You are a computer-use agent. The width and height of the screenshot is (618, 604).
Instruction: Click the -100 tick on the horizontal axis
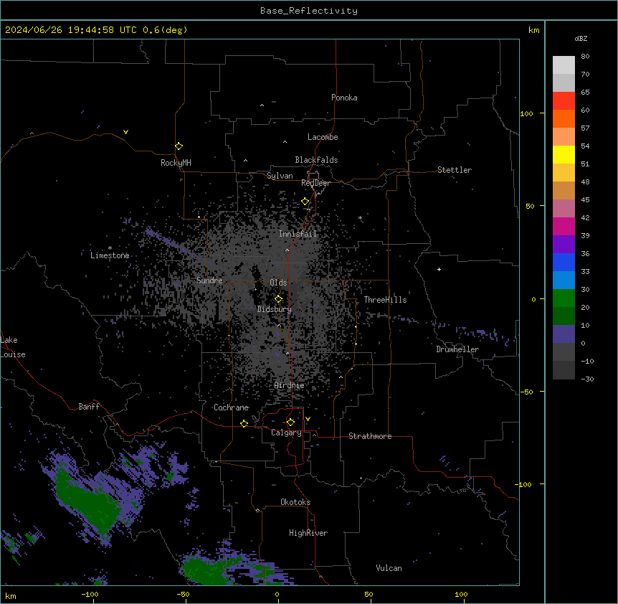[x=90, y=594]
